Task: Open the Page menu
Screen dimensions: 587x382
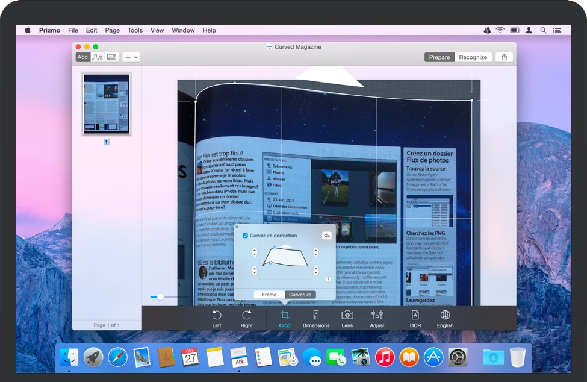Action: 112,30
